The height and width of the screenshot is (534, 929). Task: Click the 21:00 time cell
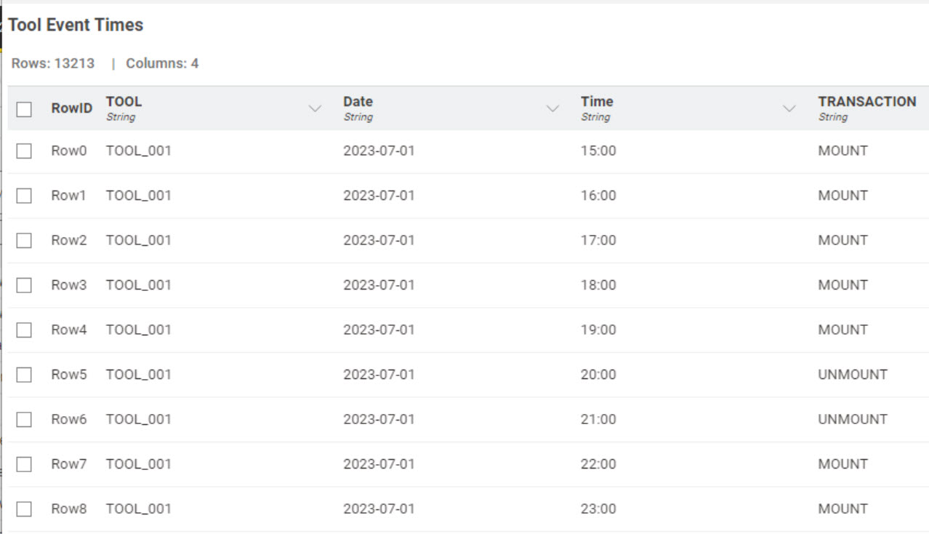(x=598, y=419)
